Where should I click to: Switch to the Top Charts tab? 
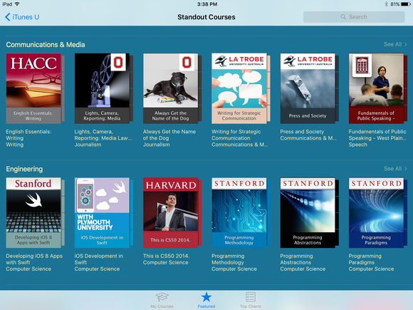click(x=251, y=300)
